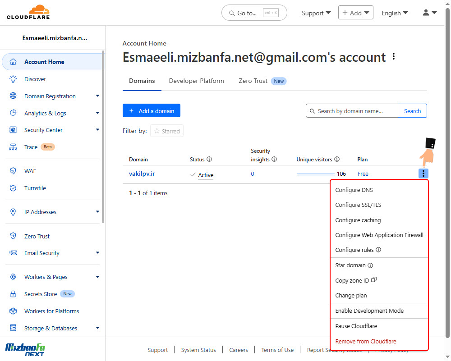Viewport: 451px width, 361px height.
Task: Click the Zero Trust sidebar icon
Action: point(13,236)
